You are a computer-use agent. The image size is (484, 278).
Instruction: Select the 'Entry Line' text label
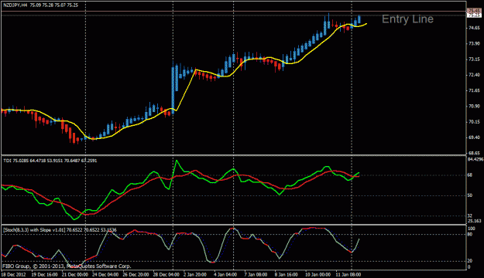(x=407, y=19)
